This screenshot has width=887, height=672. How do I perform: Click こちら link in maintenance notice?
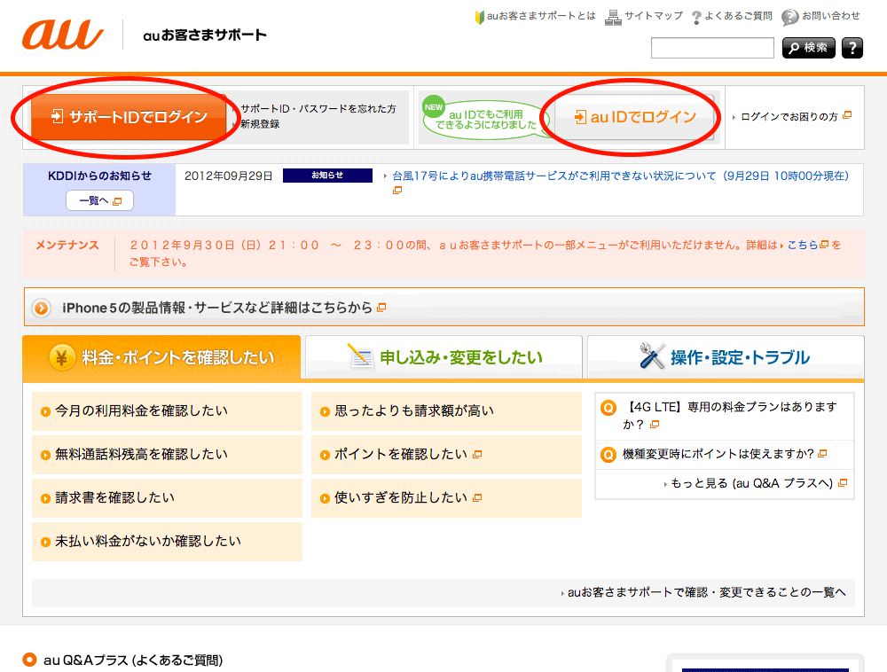click(803, 245)
